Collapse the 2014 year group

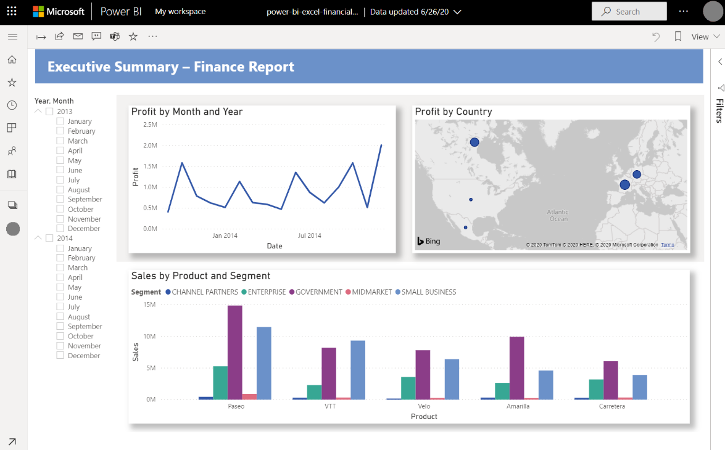pyautogui.click(x=38, y=238)
